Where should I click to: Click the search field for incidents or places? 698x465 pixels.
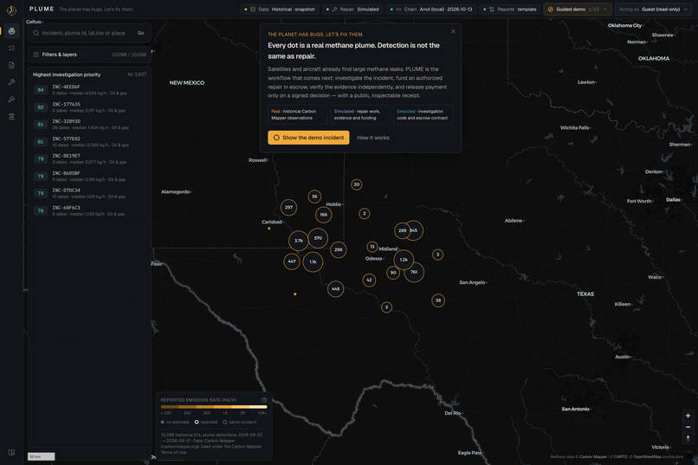(x=85, y=33)
